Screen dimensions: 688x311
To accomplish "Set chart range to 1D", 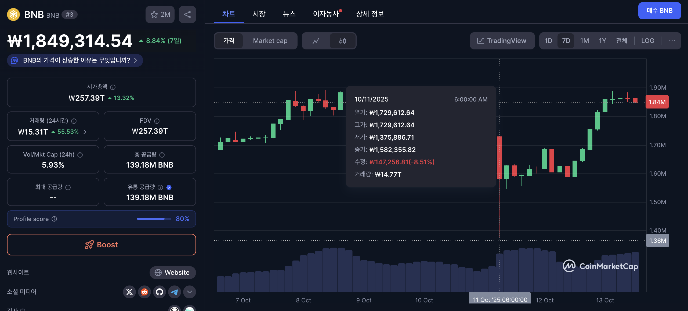I will coord(548,41).
